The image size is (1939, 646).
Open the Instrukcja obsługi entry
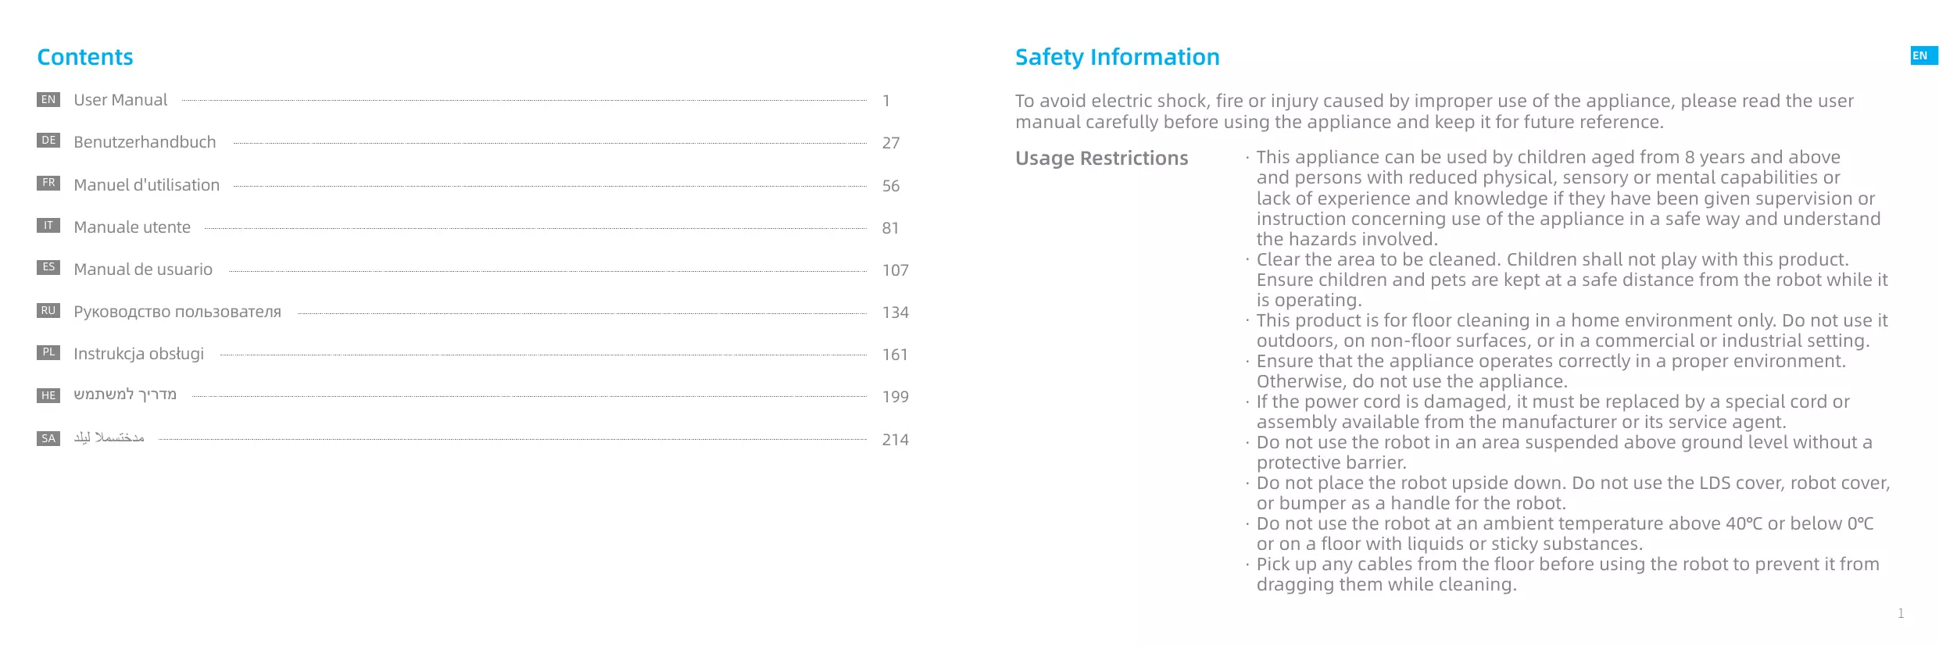click(x=138, y=354)
